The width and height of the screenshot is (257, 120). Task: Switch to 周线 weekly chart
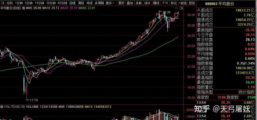pyautogui.click(x=81, y=3)
